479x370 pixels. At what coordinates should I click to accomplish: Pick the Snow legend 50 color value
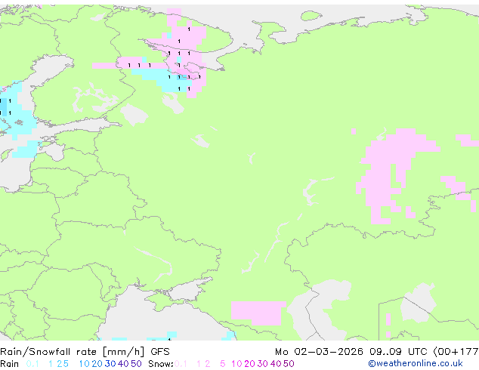(x=289, y=364)
